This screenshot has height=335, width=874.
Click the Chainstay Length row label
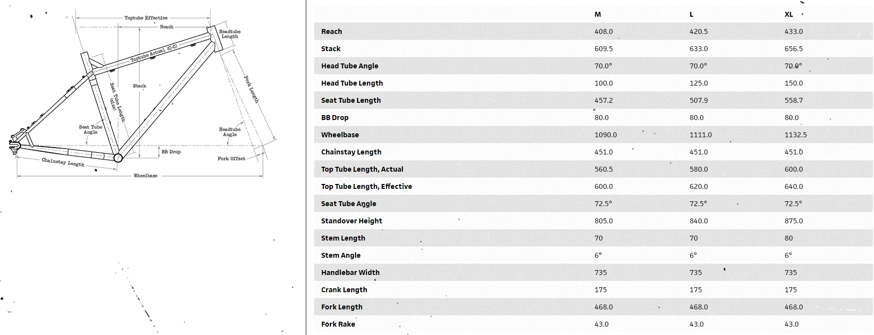coord(351,152)
